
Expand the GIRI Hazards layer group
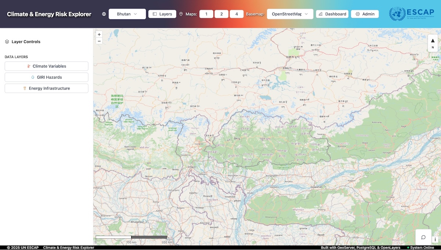(46, 77)
